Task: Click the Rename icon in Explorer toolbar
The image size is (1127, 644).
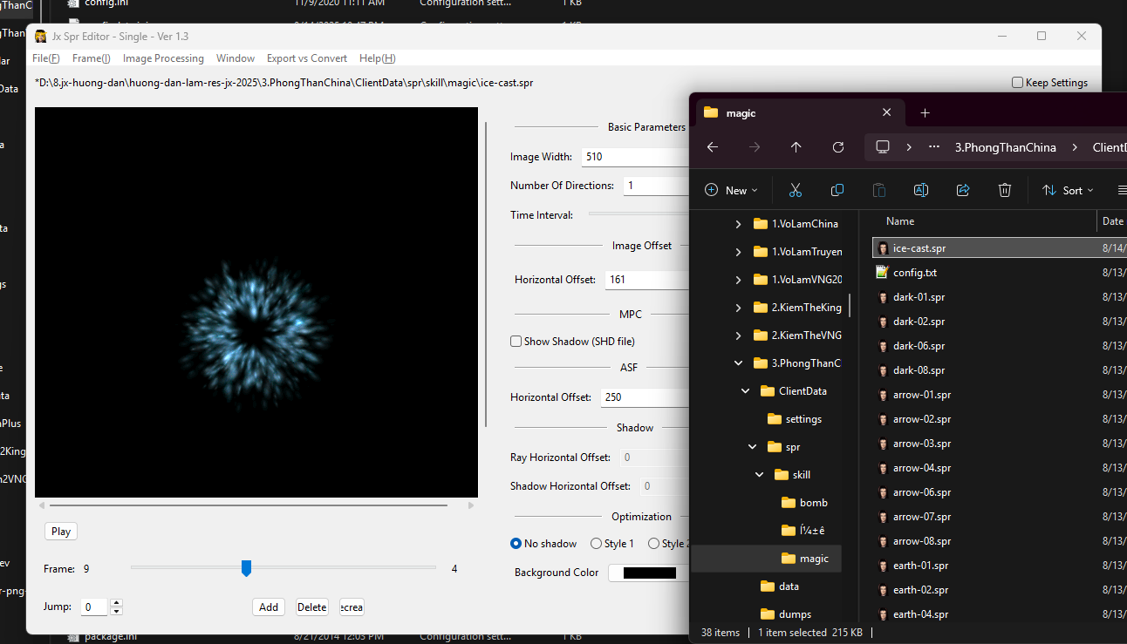Action: pos(921,190)
